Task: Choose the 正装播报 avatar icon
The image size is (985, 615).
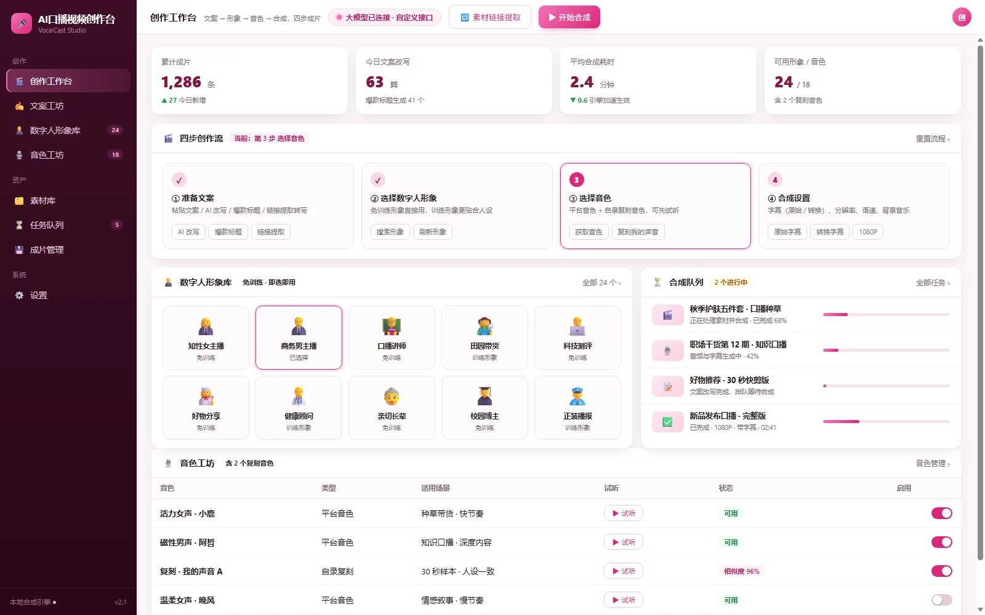Action: click(577, 396)
